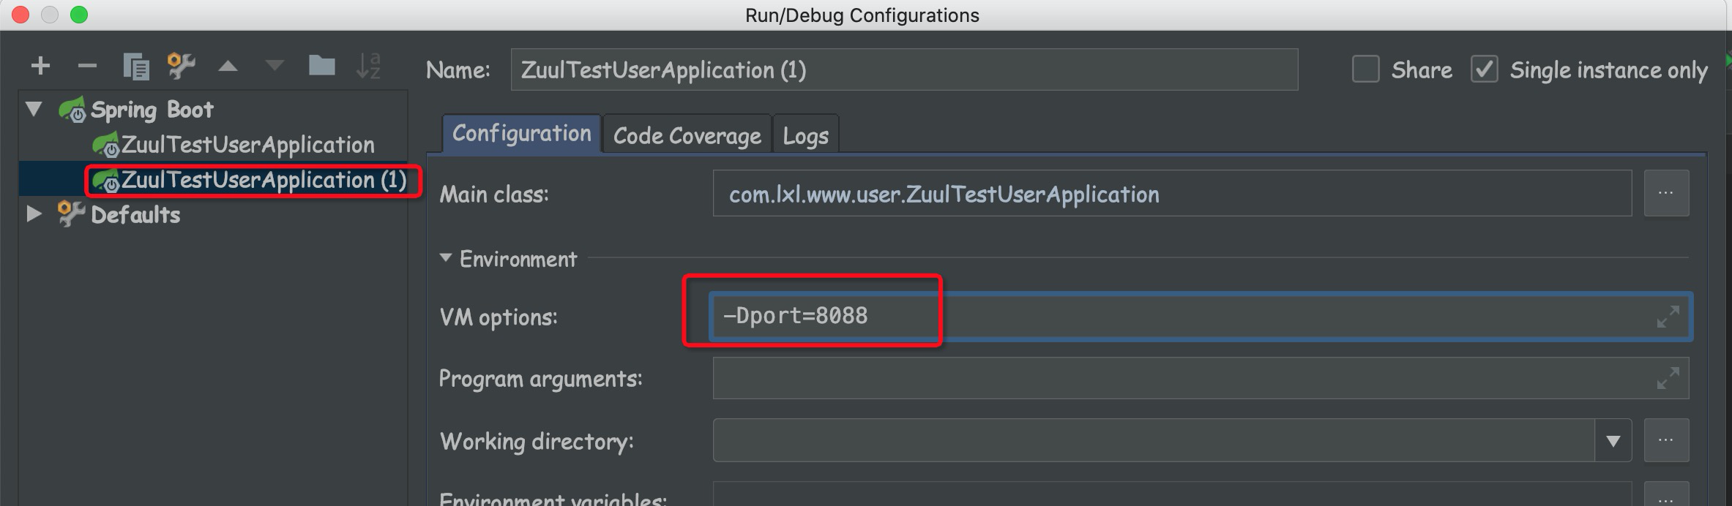Image resolution: width=1732 pixels, height=506 pixels.
Task: Click the Name input field
Action: pos(904,70)
